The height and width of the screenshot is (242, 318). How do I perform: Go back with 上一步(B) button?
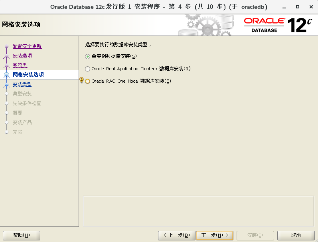coord(176,235)
